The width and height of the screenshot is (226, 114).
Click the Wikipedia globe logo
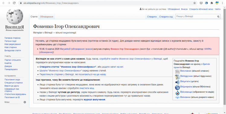point(15,16)
